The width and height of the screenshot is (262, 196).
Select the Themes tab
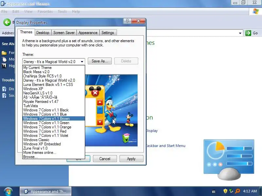point(26,32)
